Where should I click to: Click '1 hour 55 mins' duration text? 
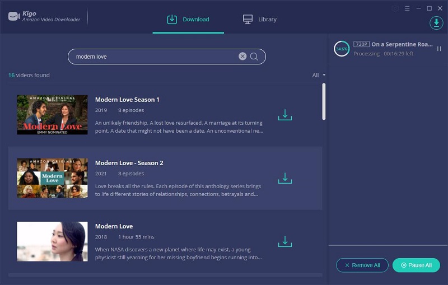click(136, 237)
